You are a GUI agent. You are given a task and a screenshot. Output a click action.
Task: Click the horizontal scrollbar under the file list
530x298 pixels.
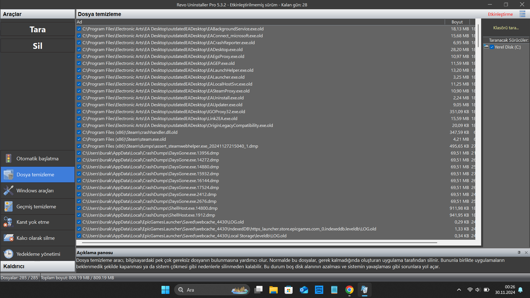point(259,243)
